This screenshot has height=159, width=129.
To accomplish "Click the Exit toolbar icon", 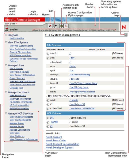I will point(55,26).
